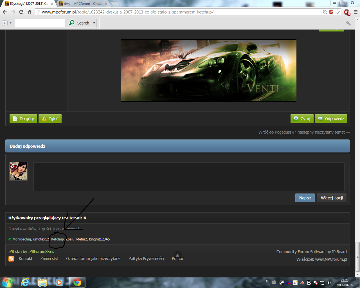Screen dimensions: 360x288
Task: Open the taskbar clock showing 21:20
Action: pos(344,283)
